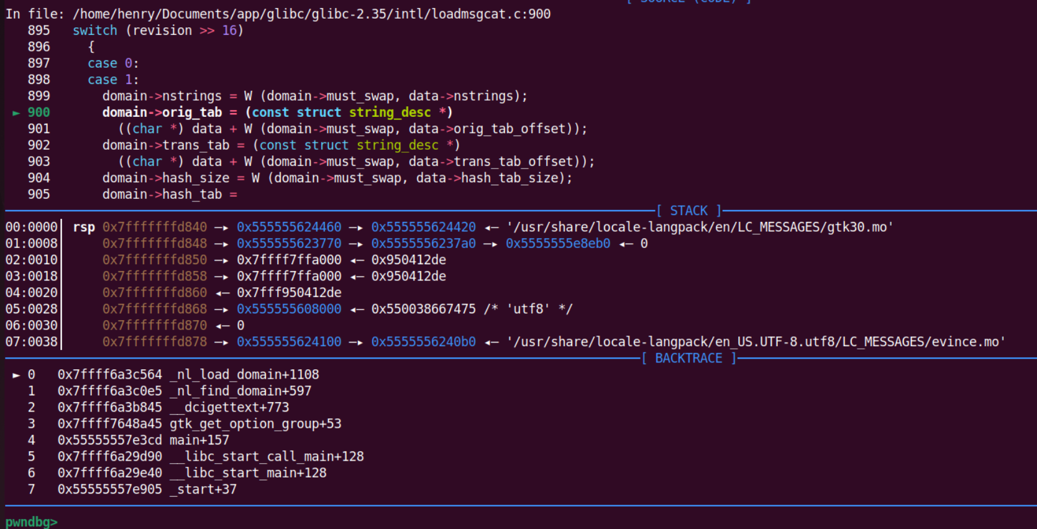
Task: Click the main+157 backtrace entry
Action: click(x=199, y=440)
